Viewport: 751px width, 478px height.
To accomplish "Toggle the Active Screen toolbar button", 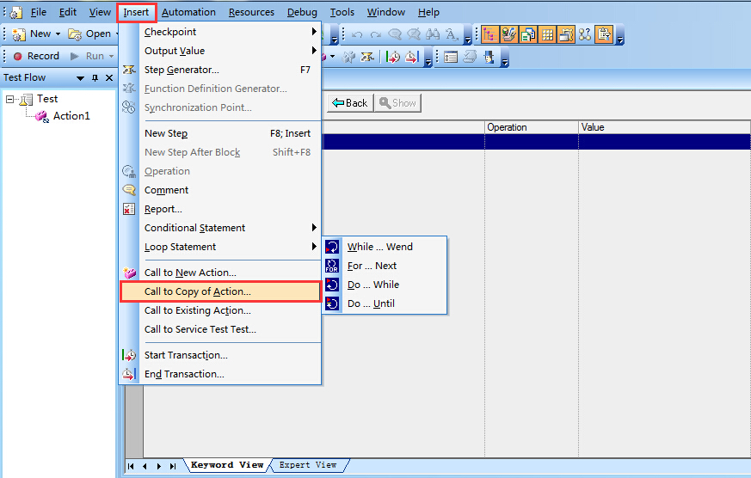I will click(566, 34).
